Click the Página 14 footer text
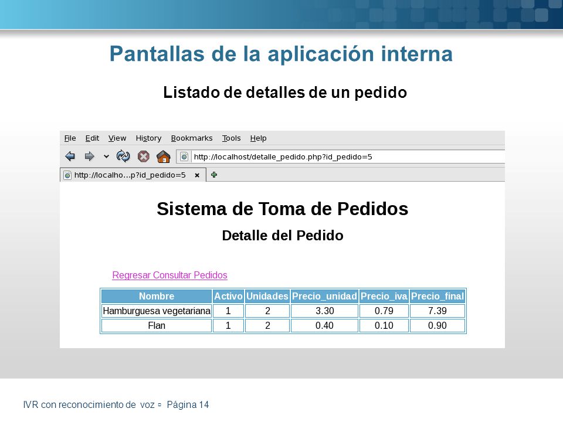This screenshot has width=563, height=422. (188, 405)
